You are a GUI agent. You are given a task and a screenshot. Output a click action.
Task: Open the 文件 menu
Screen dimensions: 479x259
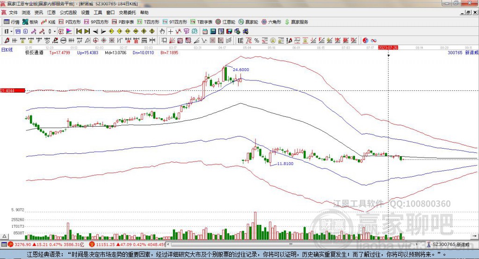click(x=13, y=13)
